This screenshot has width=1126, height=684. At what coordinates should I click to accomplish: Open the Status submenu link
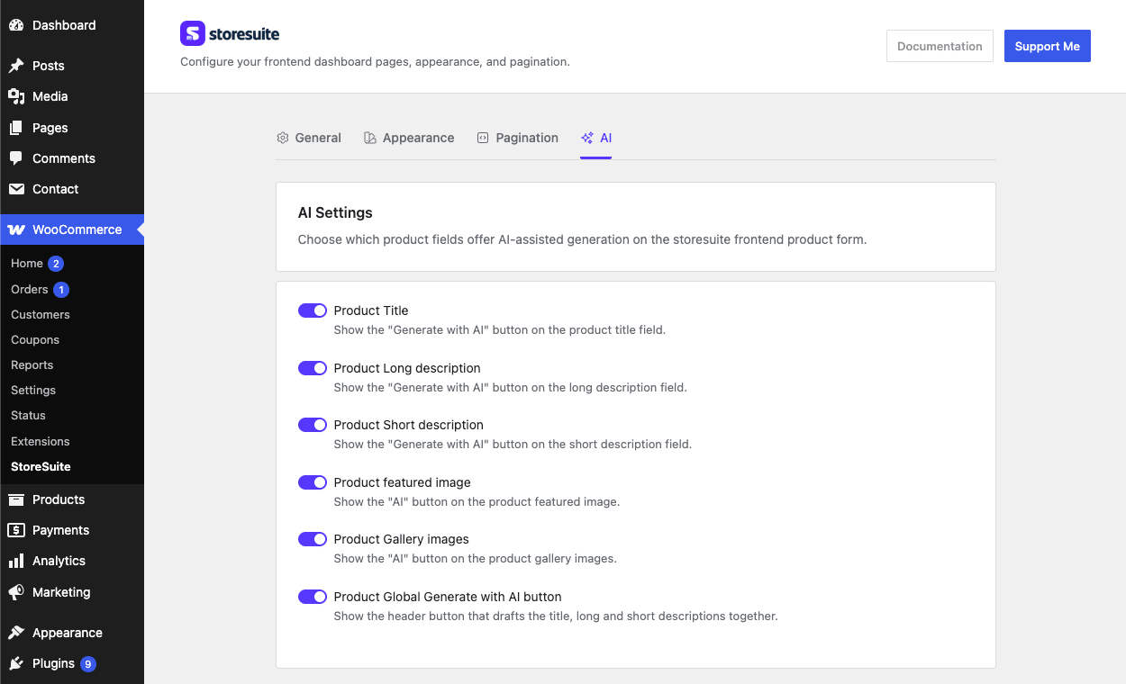(x=28, y=416)
